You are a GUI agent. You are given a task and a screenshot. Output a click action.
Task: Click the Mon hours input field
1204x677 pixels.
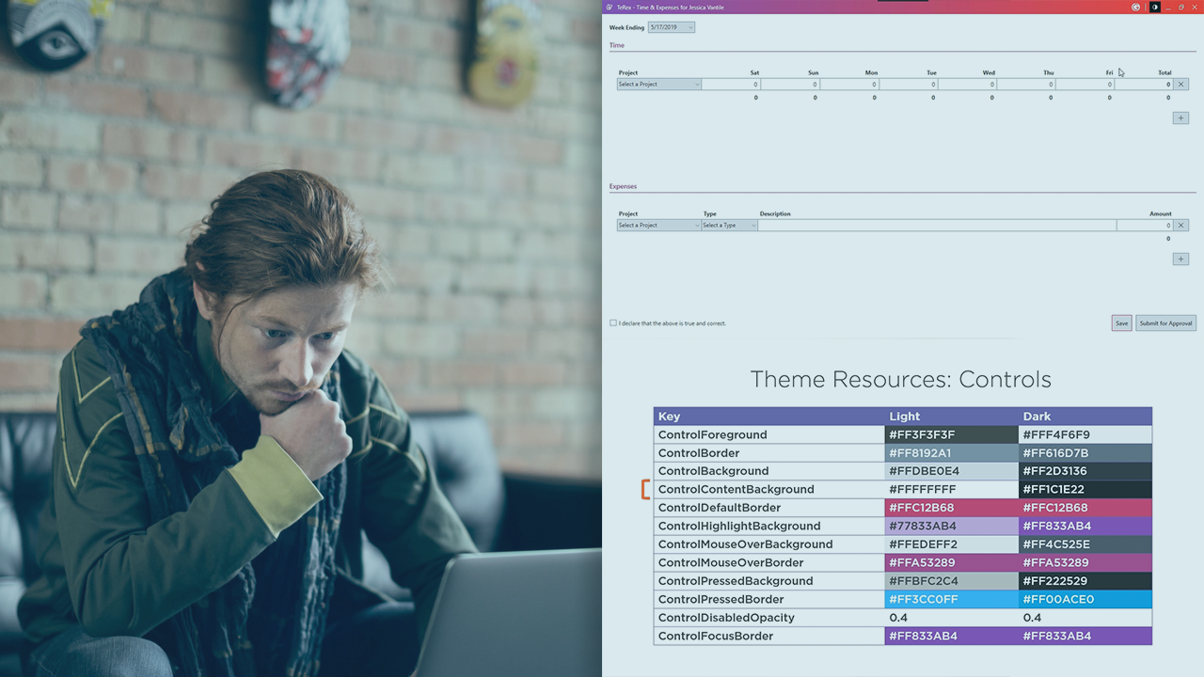click(x=849, y=85)
